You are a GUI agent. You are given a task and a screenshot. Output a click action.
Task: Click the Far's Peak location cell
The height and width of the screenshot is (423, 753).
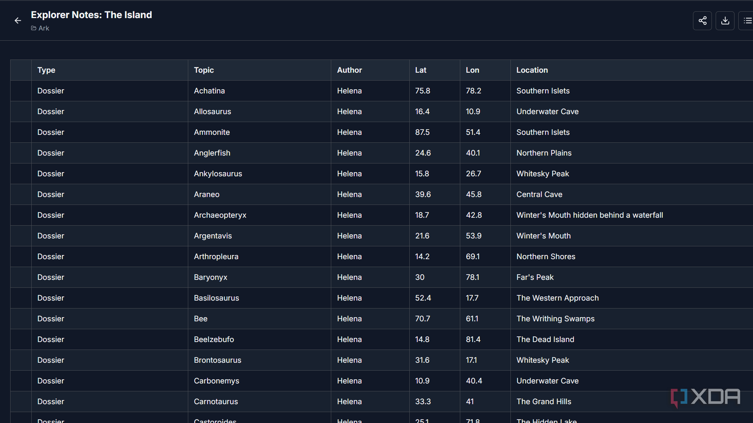(632, 277)
